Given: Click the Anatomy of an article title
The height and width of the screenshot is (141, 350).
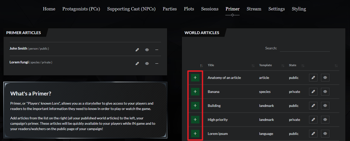Looking at the screenshot, I should click(x=224, y=78).
